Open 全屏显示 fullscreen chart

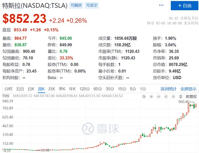[x=188, y=89]
